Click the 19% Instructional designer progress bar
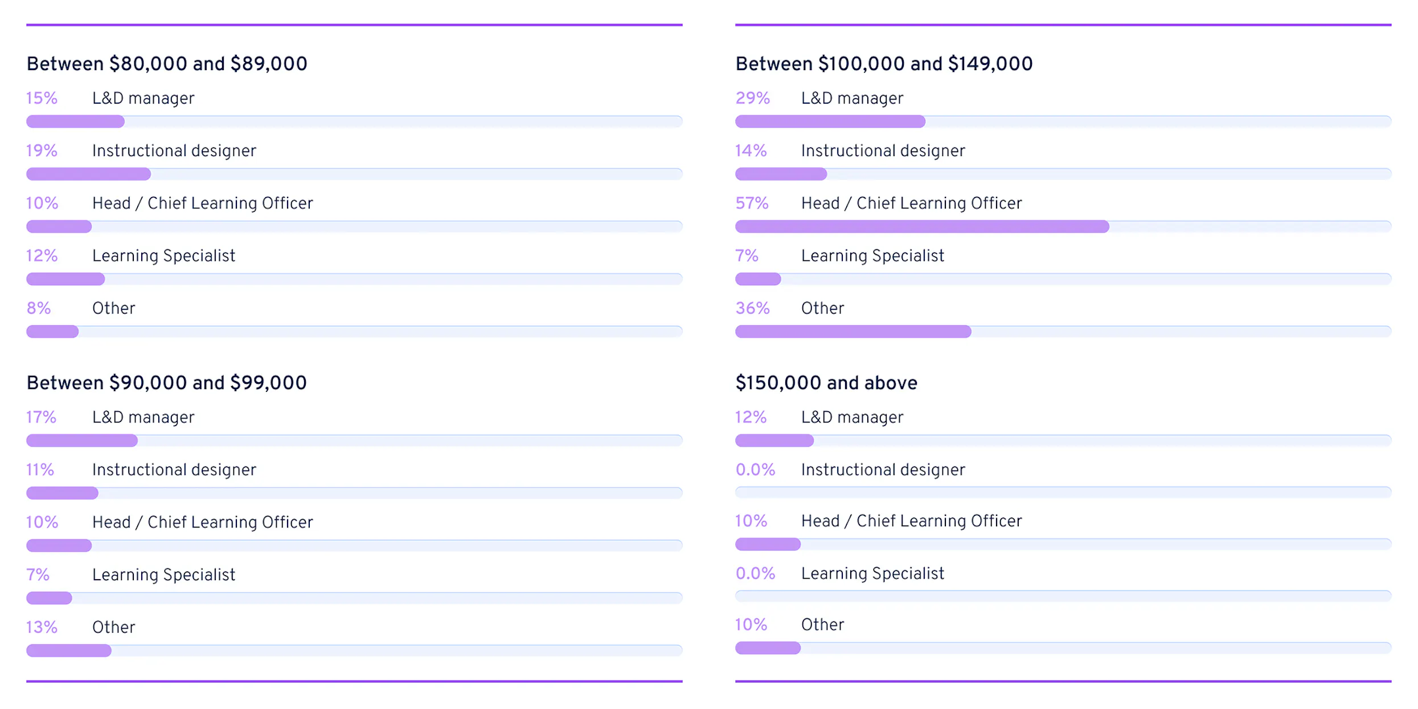Image resolution: width=1418 pixels, height=709 pixels. coord(354,174)
